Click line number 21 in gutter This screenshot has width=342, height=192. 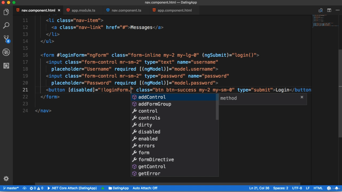coord(25,90)
